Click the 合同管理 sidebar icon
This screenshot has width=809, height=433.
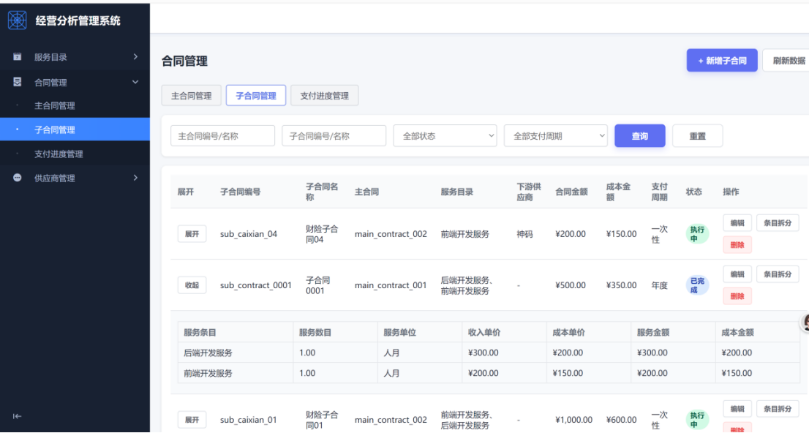pos(17,82)
